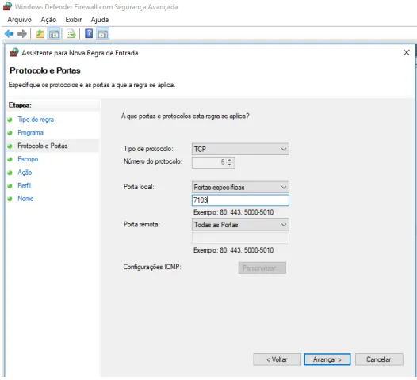The height and width of the screenshot is (380, 417).
Task: Click the Cancelar button
Action: coord(379,359)
